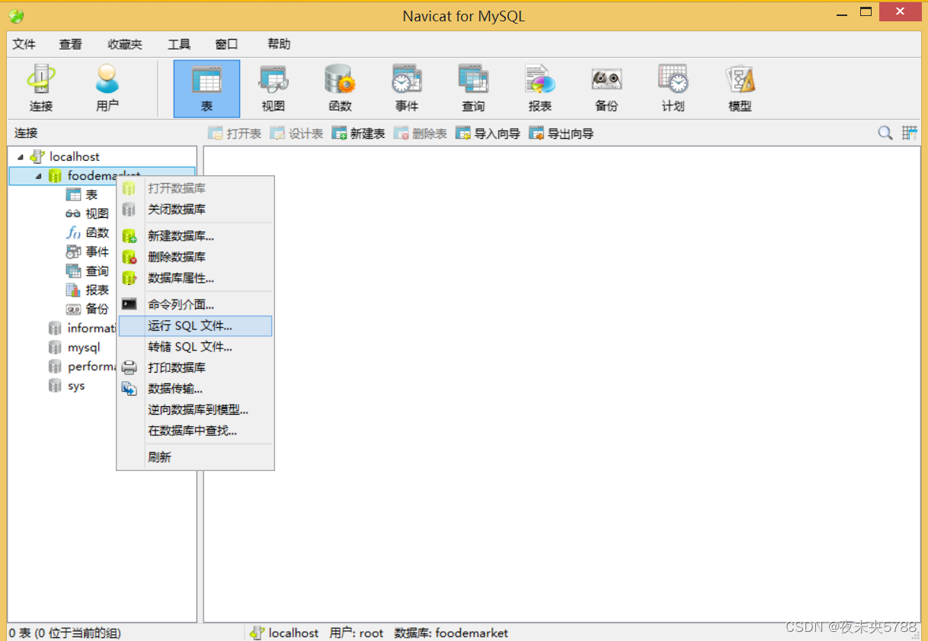Select the 事件 (Event) toolbar icon

coord(406,88)
